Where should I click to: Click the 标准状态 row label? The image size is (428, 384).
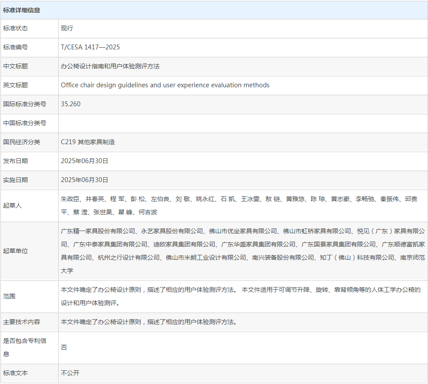point(15,28)
